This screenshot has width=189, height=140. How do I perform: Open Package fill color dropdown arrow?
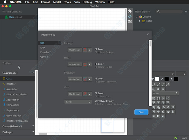pyautogui.click(x=90, y=49)
